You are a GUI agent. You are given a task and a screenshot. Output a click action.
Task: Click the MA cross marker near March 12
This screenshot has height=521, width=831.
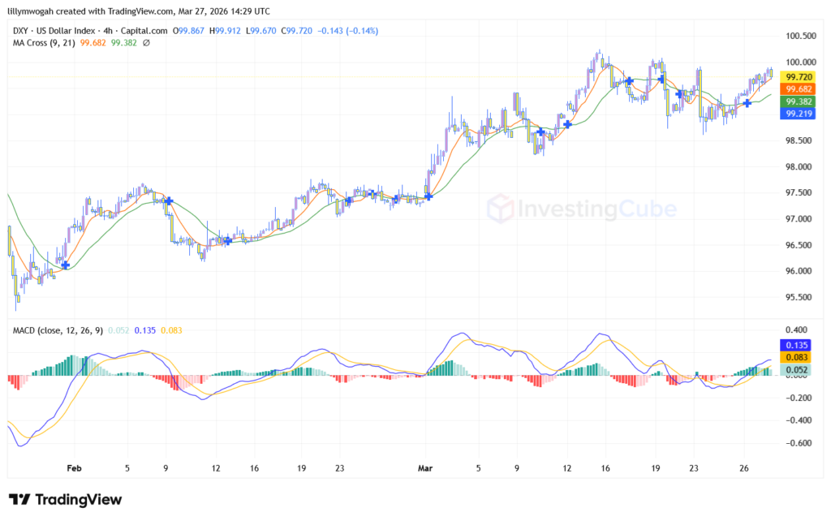coord(568,123)
